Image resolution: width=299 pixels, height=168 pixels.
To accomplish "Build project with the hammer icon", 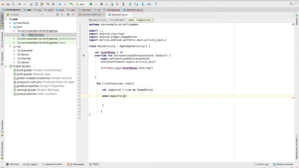I will (71, 4).
